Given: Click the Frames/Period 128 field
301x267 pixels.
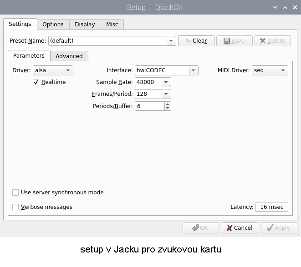Looking at the screenshot, I should click(148, 94).
